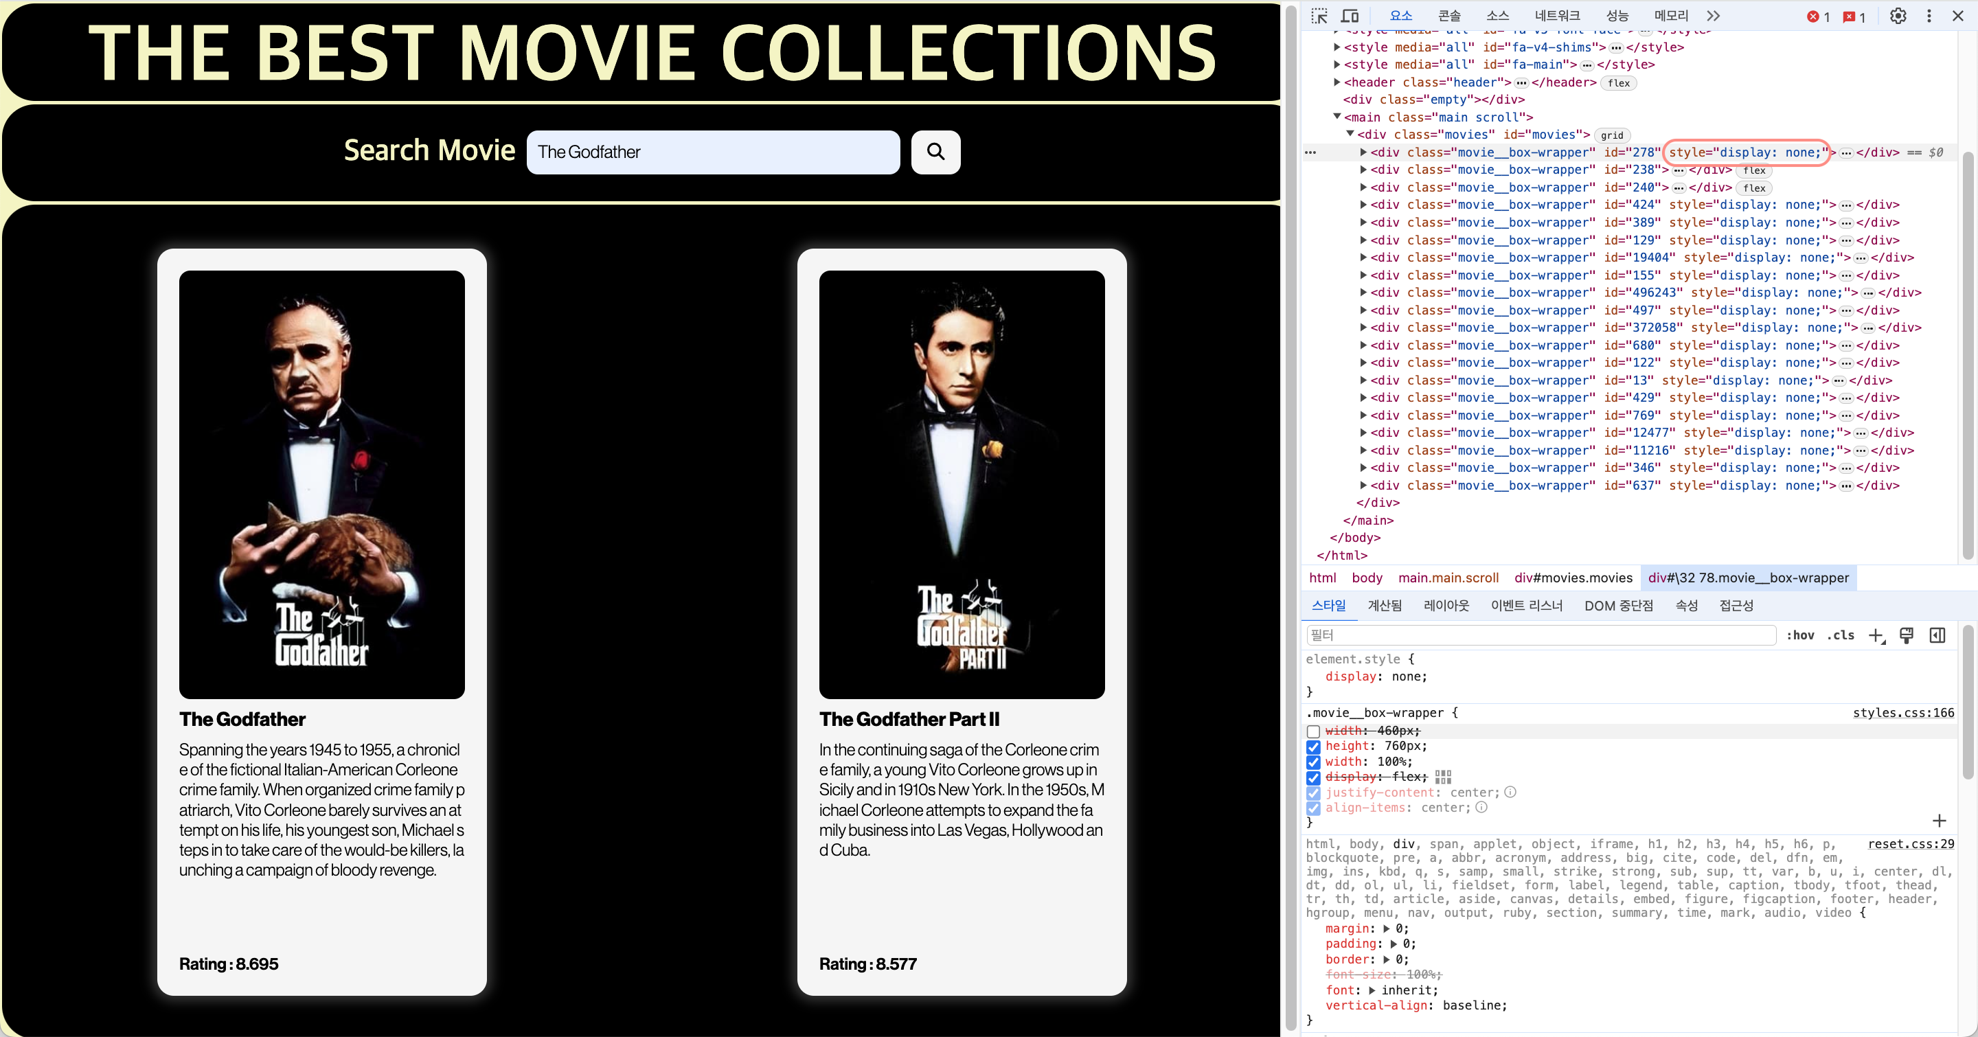Screen dimensions: 1978x1037
Task: Open flexbox editor icon next to display: flex
Action: [1443, 777]
